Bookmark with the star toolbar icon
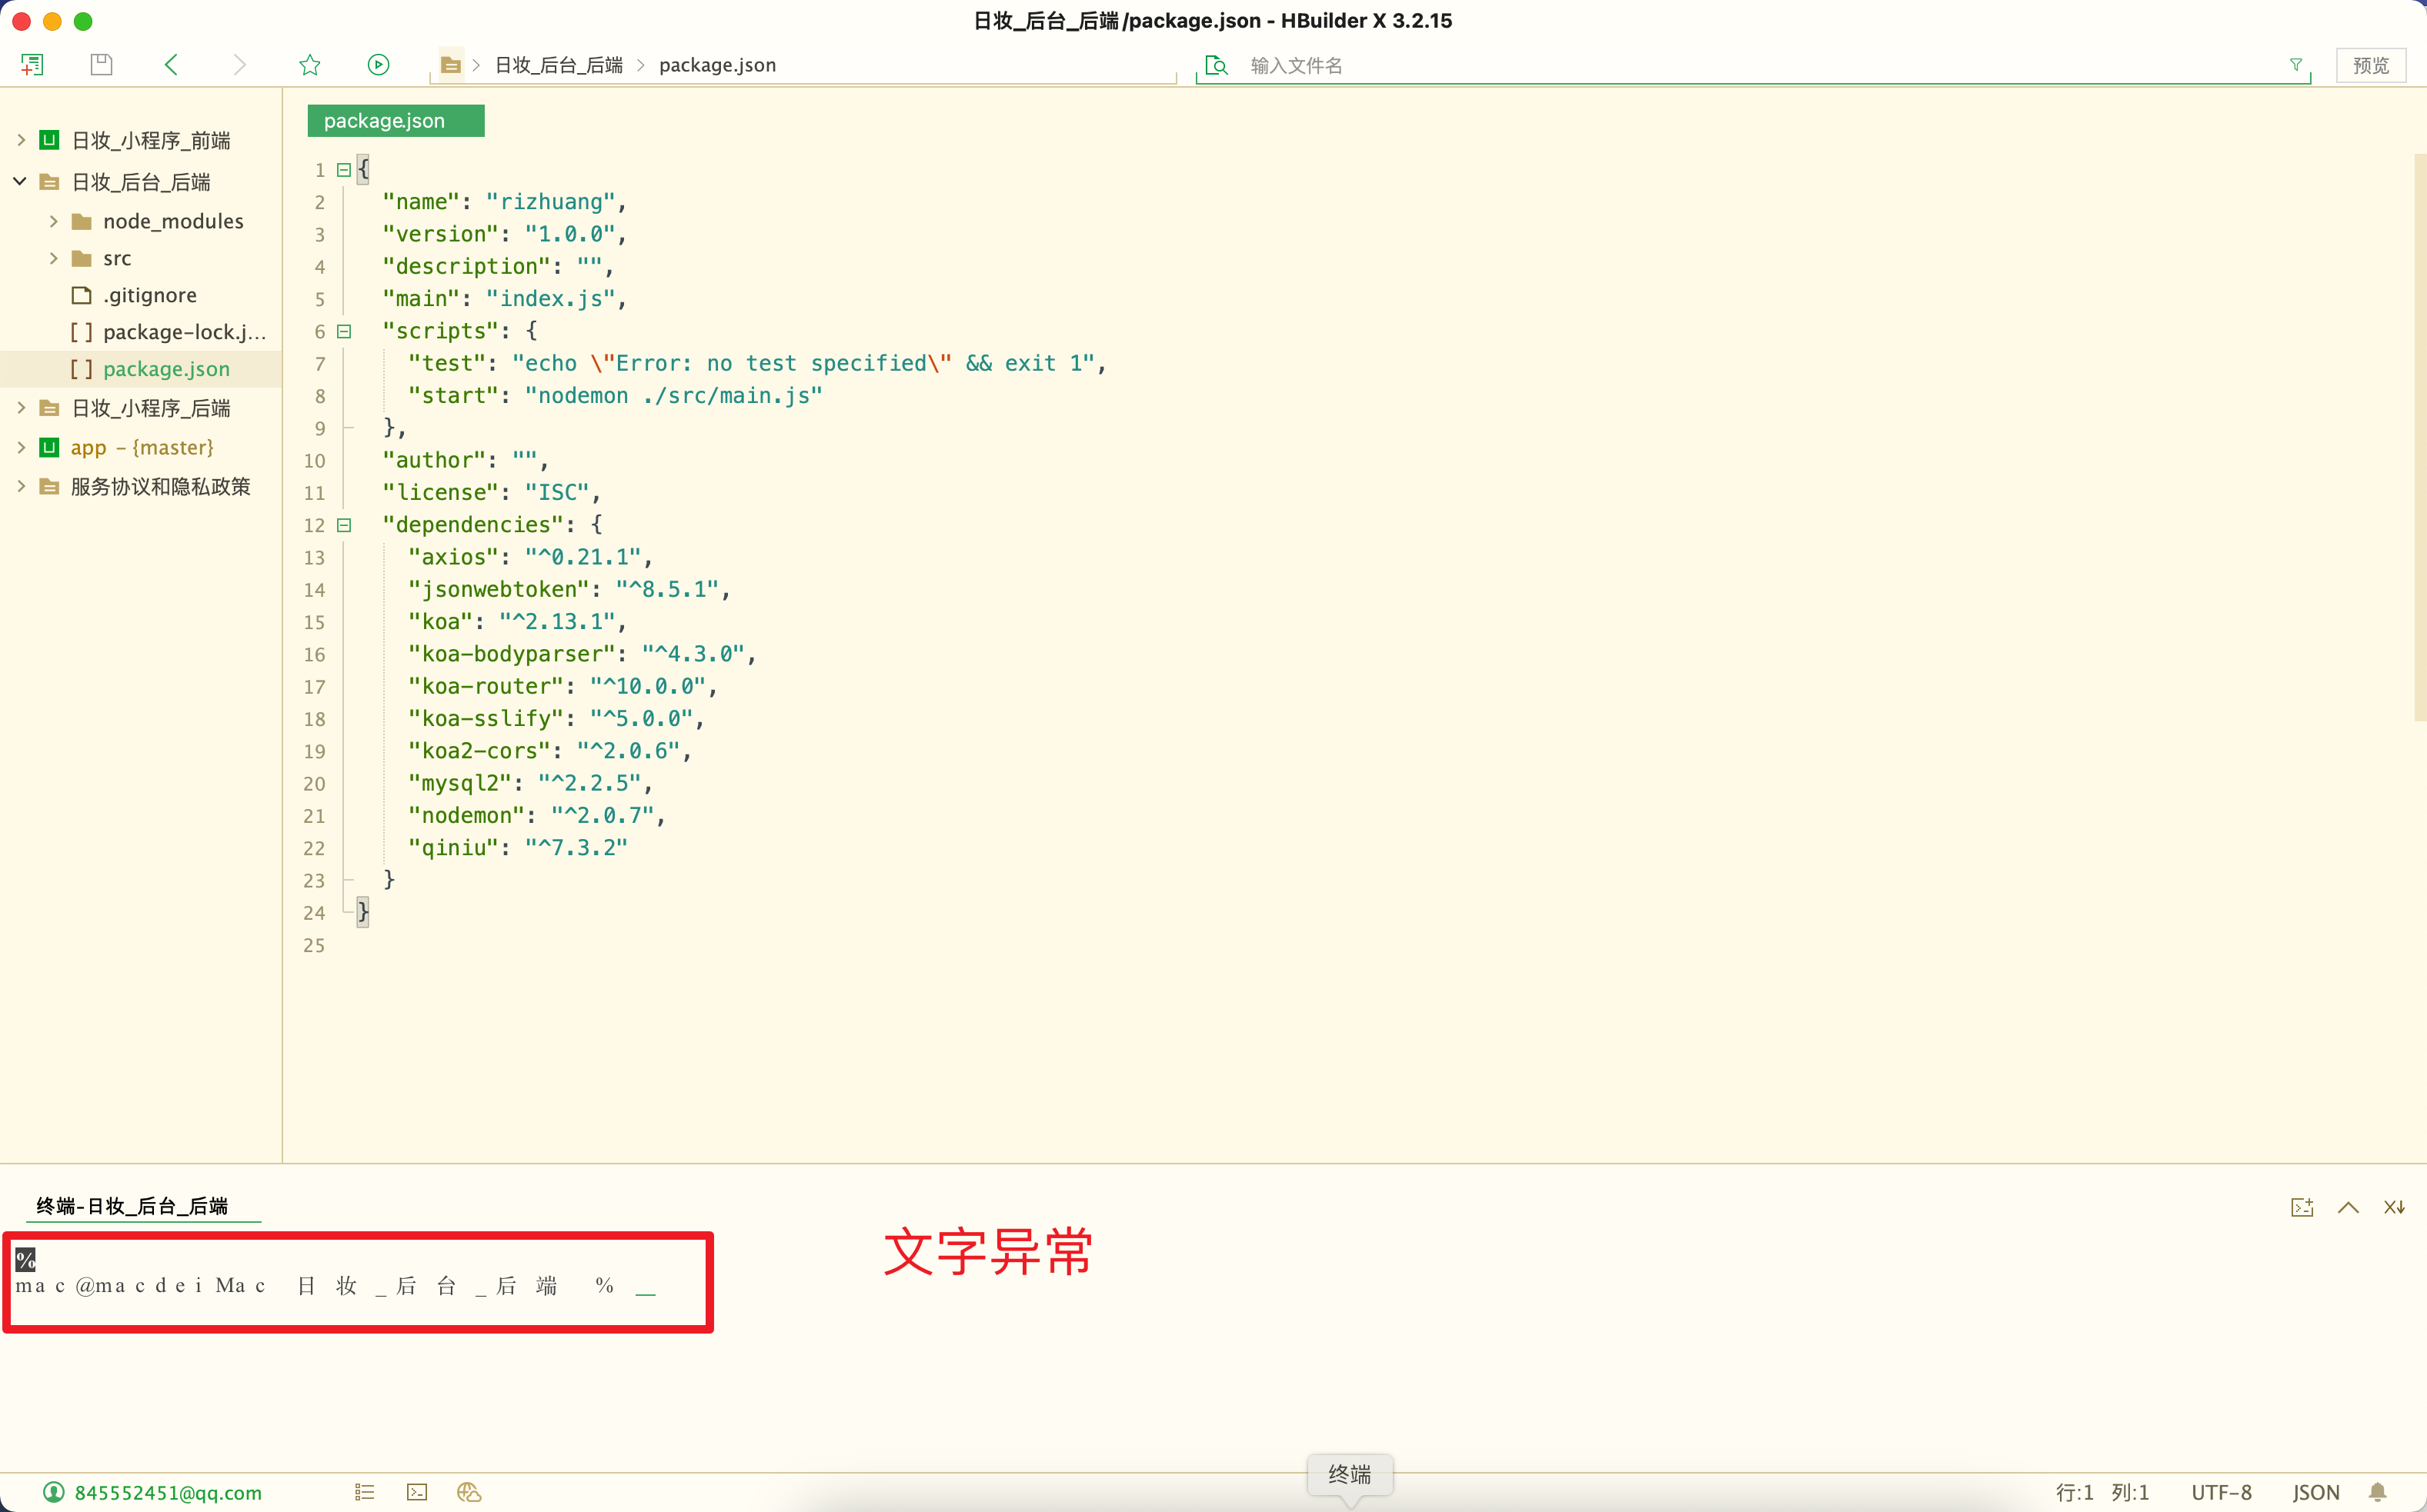 [310, 65]
